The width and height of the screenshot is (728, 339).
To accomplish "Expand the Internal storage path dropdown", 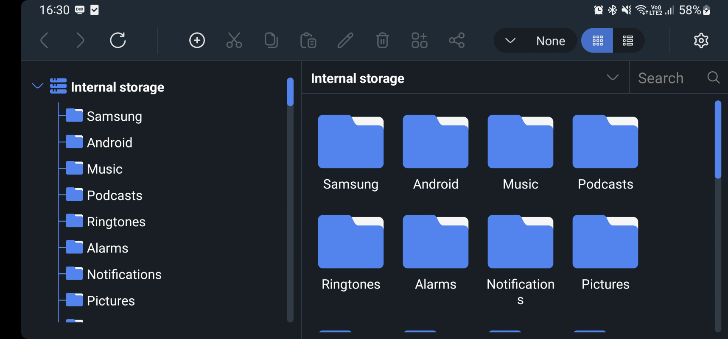I will click(x=612, y=78).
